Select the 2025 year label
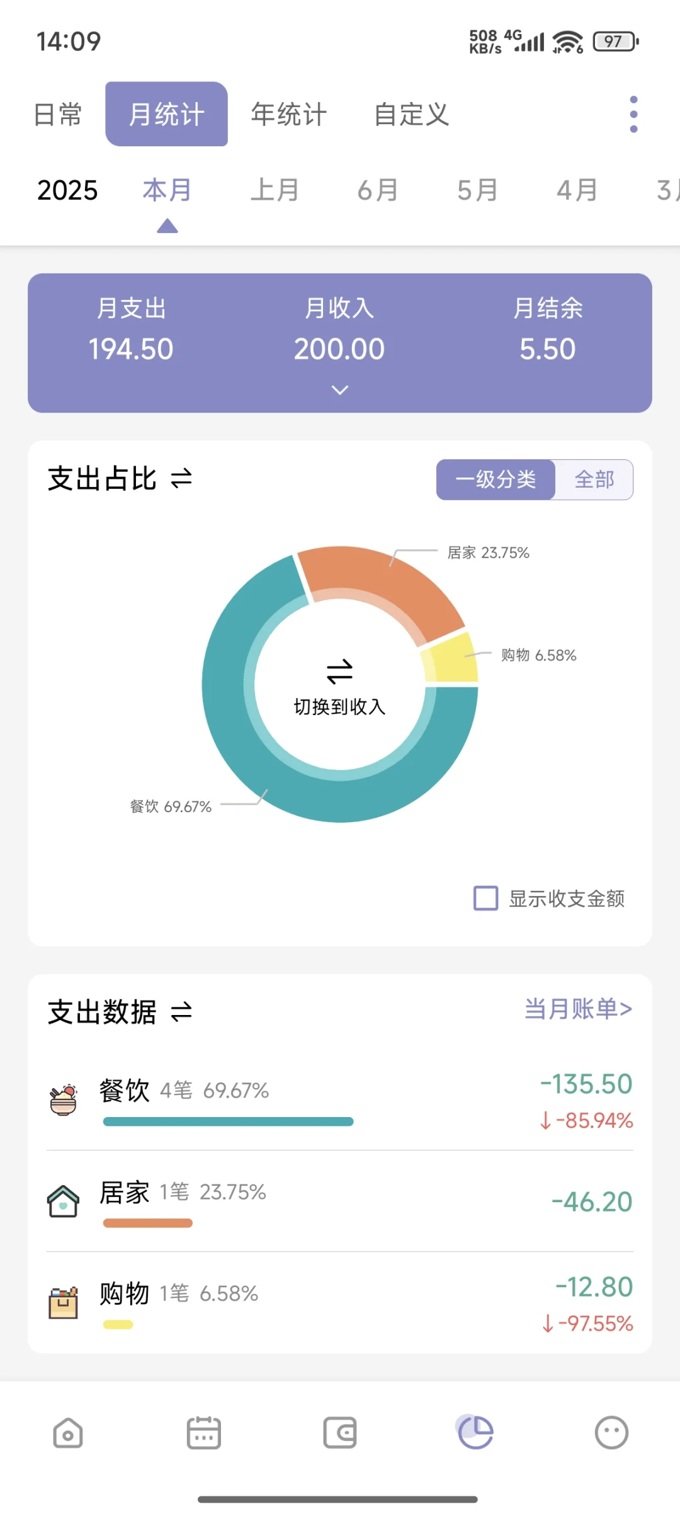This screenshot has height=1514, width=680. tap(67, 190)
